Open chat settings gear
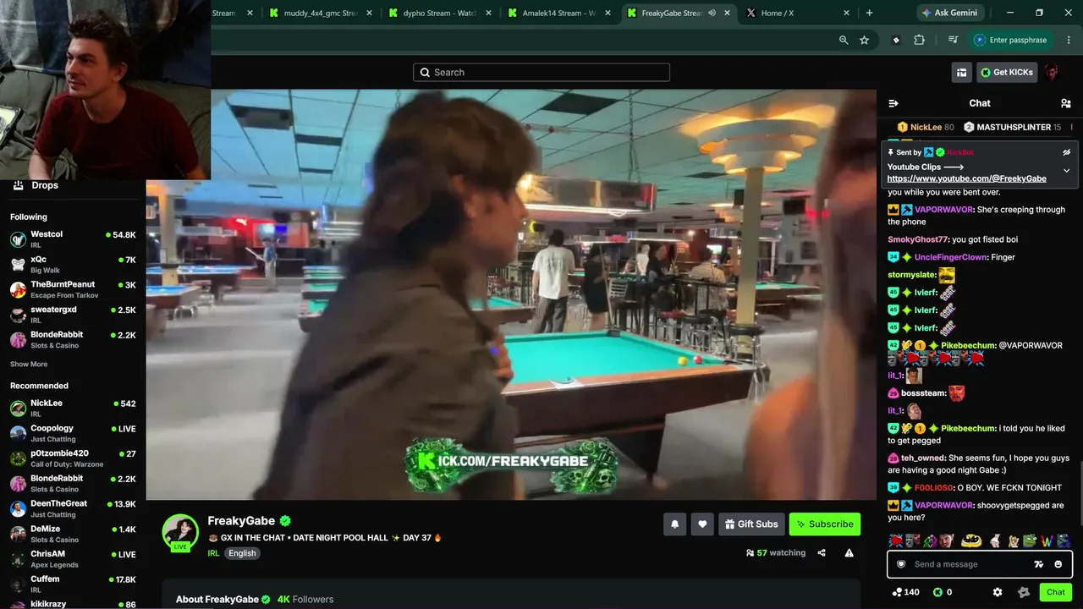The width and height of the screenshot is (1083, 609). tap(998, 592)
